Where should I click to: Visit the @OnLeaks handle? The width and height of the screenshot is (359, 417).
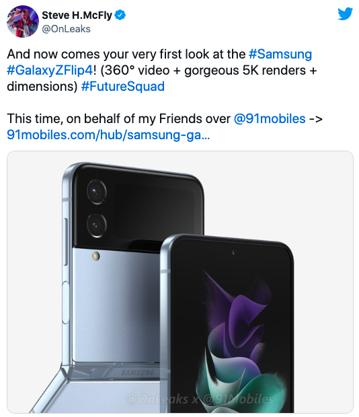point(66,29)
